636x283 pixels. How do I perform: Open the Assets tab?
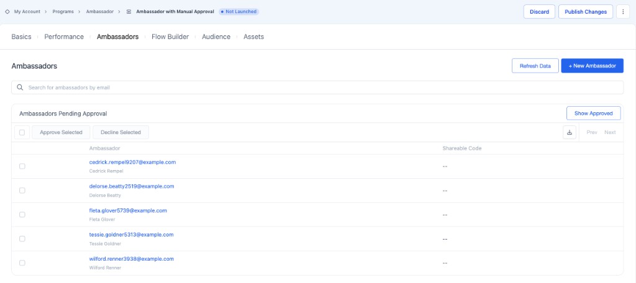pyautogui.click(x=253, y=37)
